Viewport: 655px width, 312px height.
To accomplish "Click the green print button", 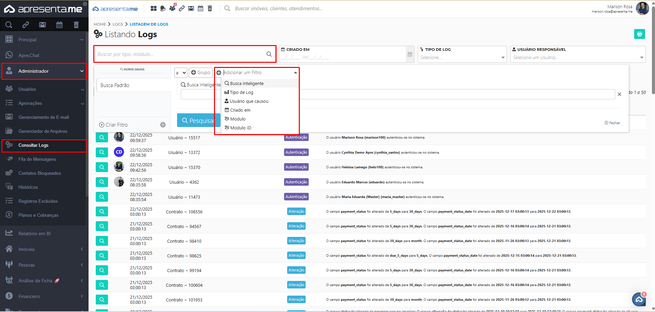I will pyautogui.click(x=639, y=34).
